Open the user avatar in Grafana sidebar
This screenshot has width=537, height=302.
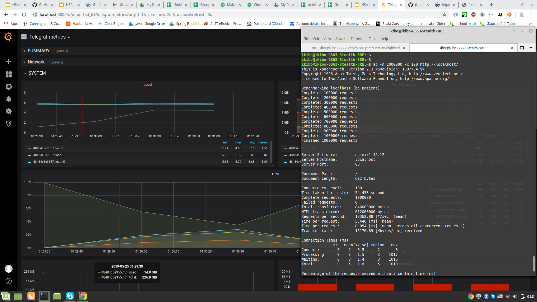click(x=9, y=269)
